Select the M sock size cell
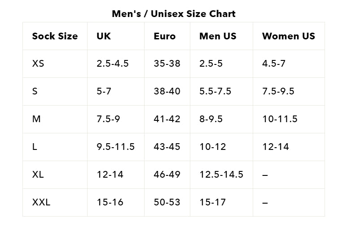The image size is (347, 243). (x=36, y=119)
